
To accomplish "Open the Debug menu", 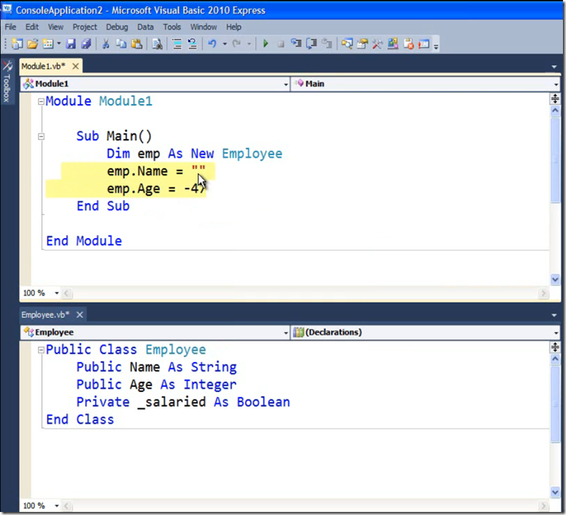I will pos(117,27).
